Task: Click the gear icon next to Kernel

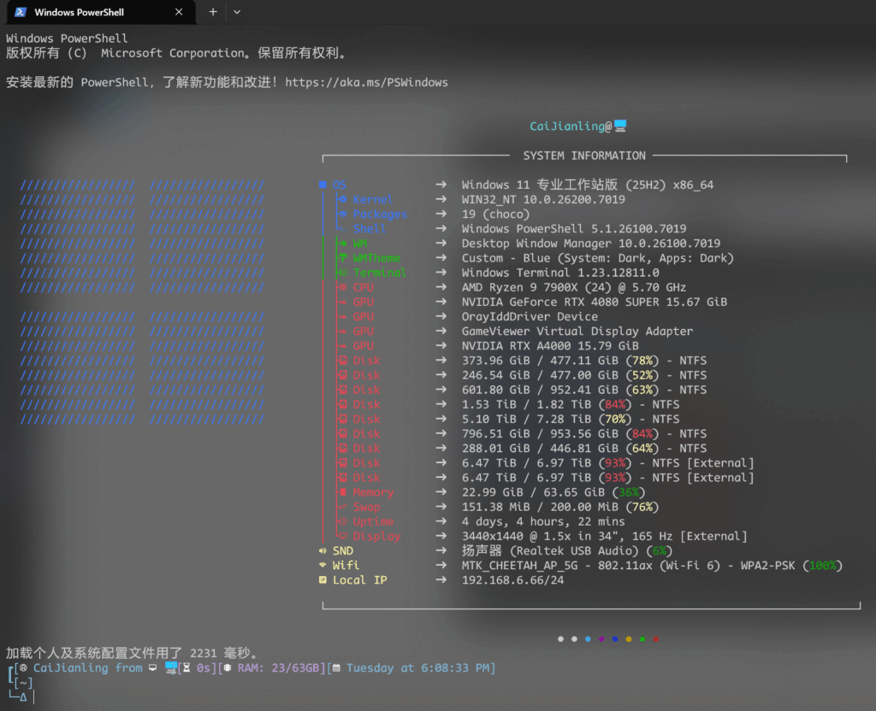Action: pos(342,200)
